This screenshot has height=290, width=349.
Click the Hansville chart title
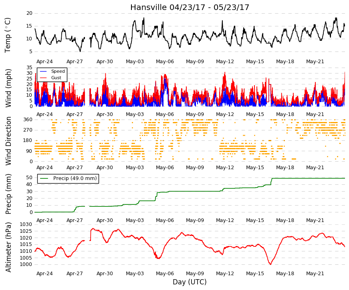[x=190, y=7]
